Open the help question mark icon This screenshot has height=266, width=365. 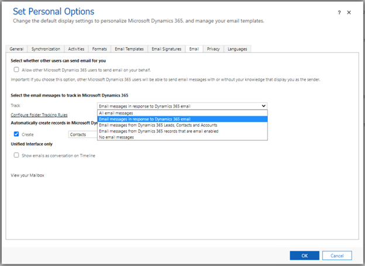tap(339, 12)
